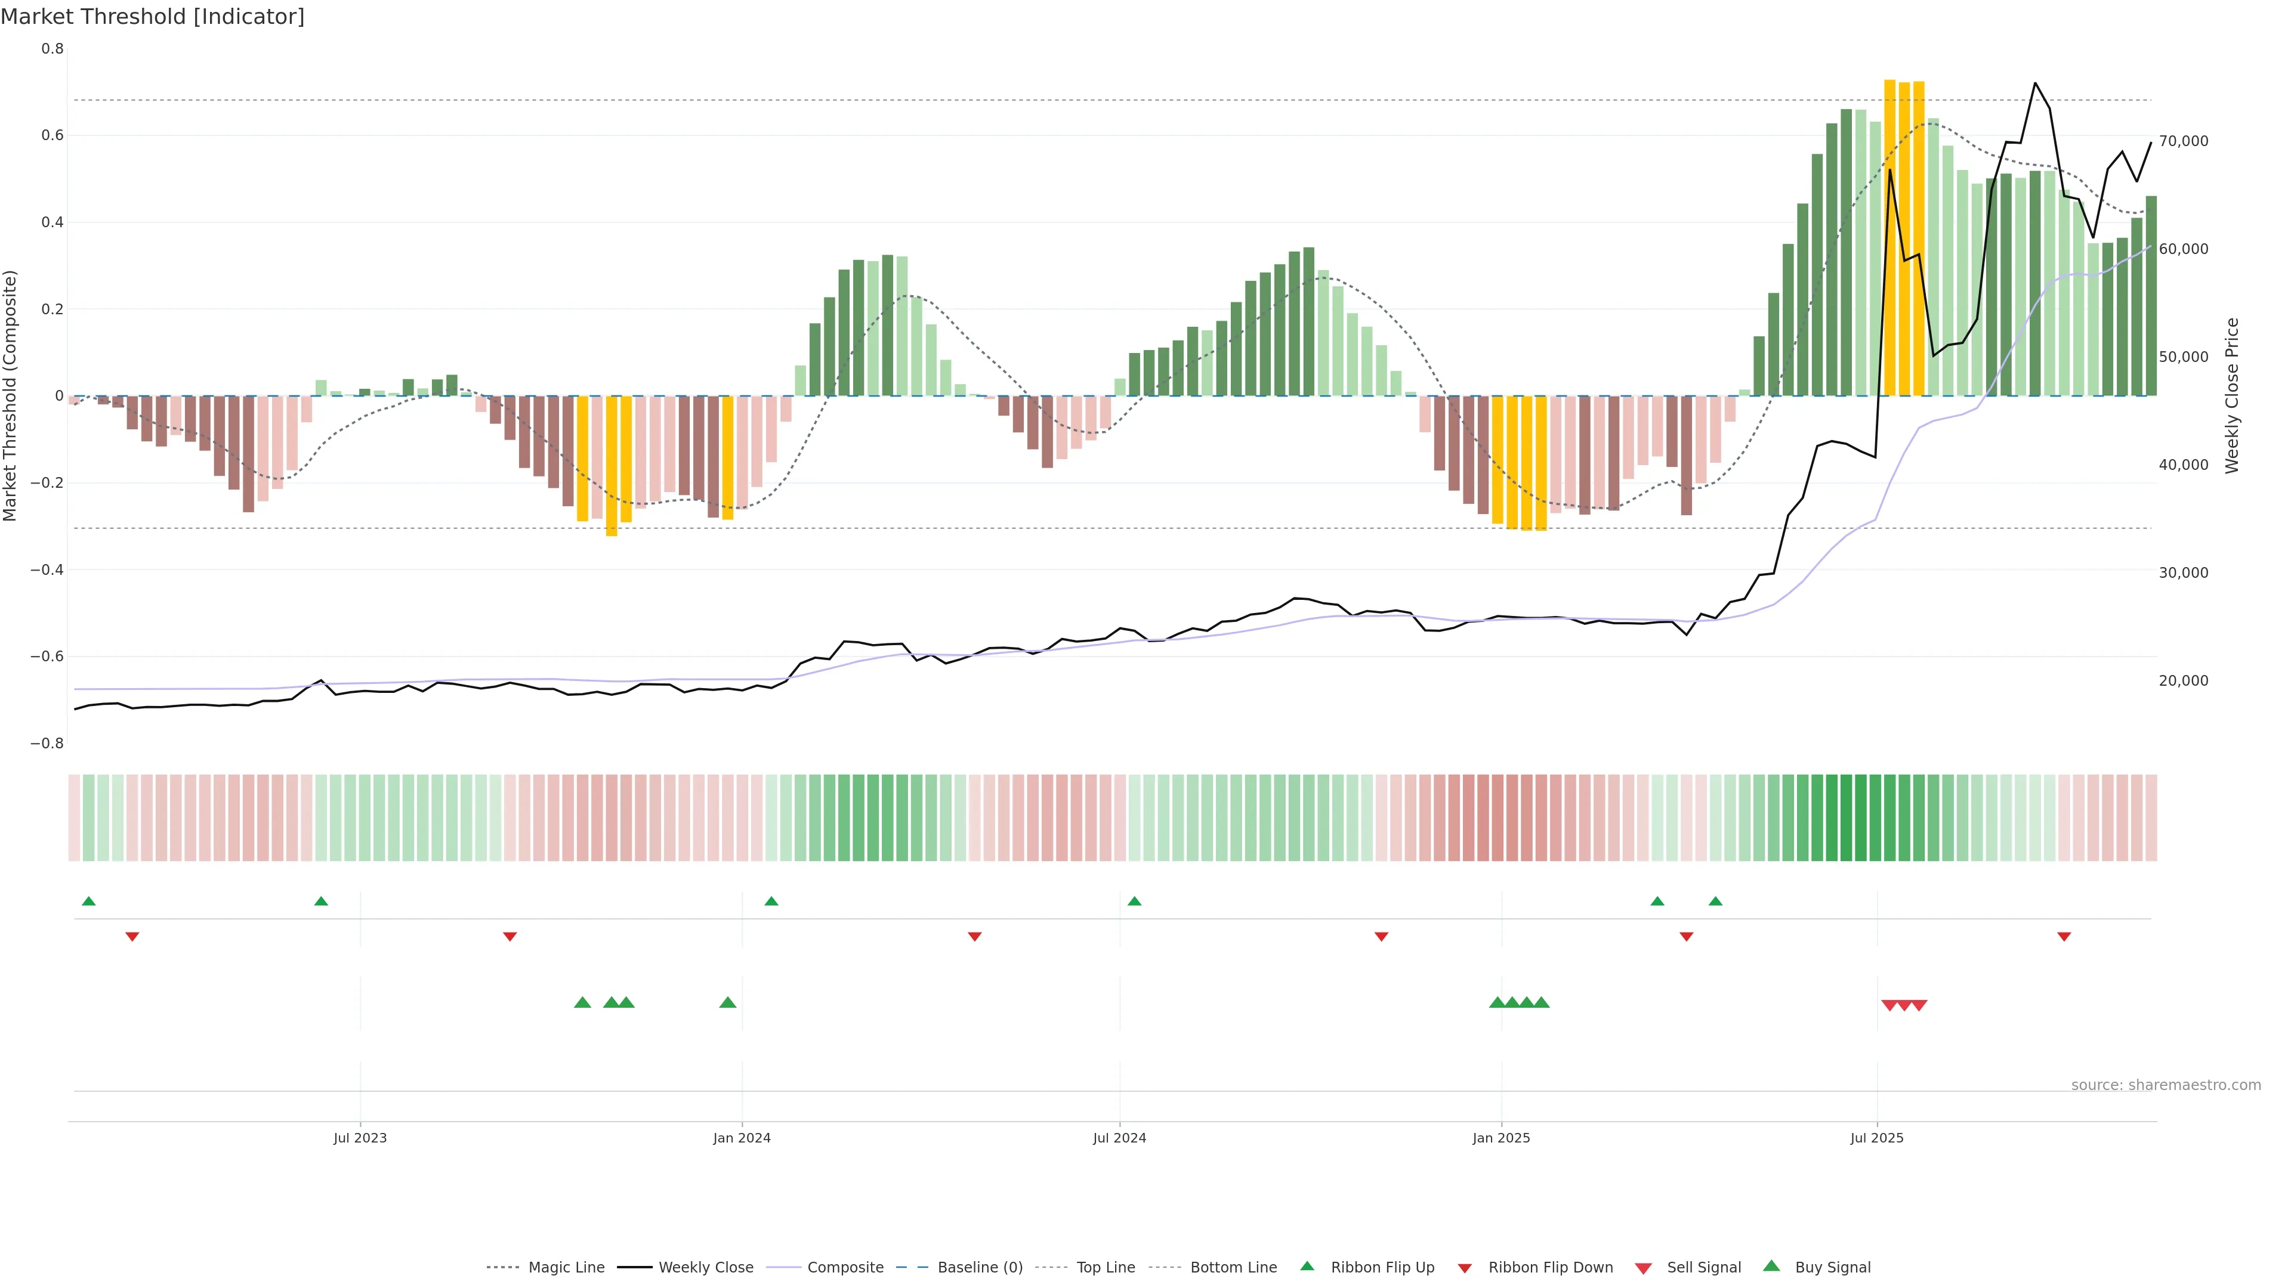Click the leftmost red Sell Signal triangle

1889,1005
